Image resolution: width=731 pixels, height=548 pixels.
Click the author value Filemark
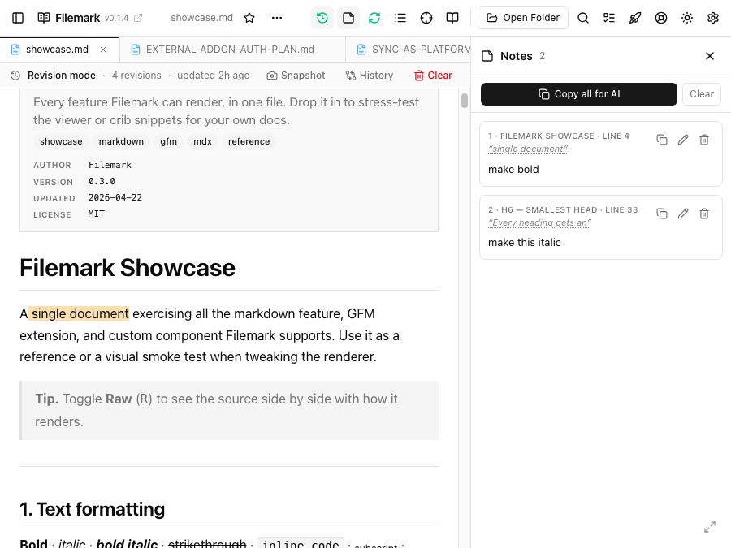click(x=110, y=165)
